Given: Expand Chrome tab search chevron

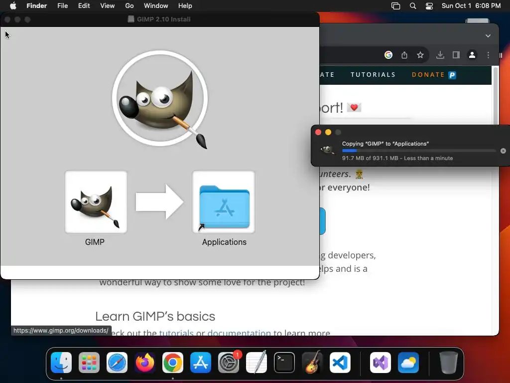Looking at the screenshot, I should coord(488,36).
